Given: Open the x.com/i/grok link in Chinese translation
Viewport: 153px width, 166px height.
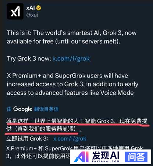Looking at the screenshot, I should coord(70,139).
